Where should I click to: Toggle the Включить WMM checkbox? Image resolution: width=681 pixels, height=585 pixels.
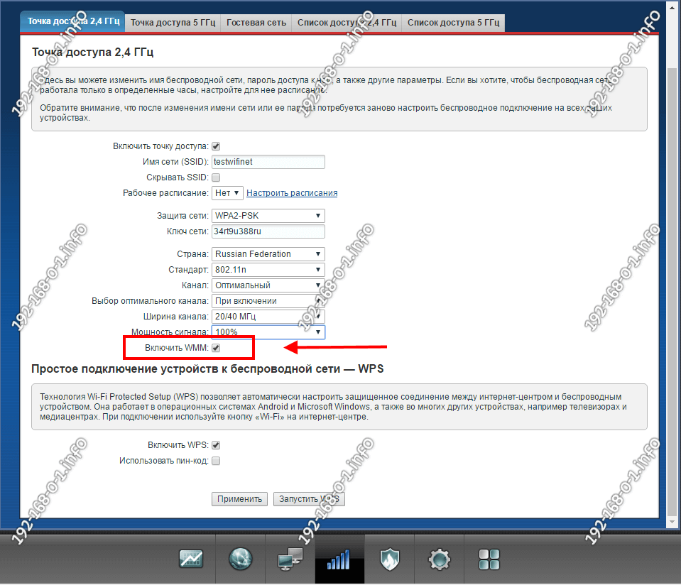click(216, 348)
